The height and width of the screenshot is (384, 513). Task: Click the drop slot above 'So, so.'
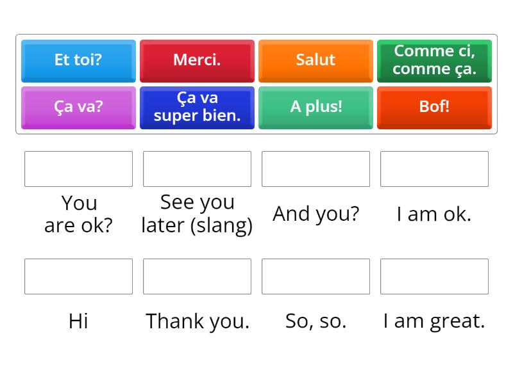click(x=315, y=276)
